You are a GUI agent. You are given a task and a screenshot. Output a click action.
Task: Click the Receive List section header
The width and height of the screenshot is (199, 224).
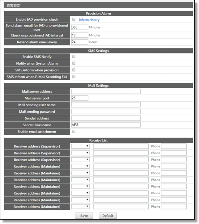click(x=99, y=140)
